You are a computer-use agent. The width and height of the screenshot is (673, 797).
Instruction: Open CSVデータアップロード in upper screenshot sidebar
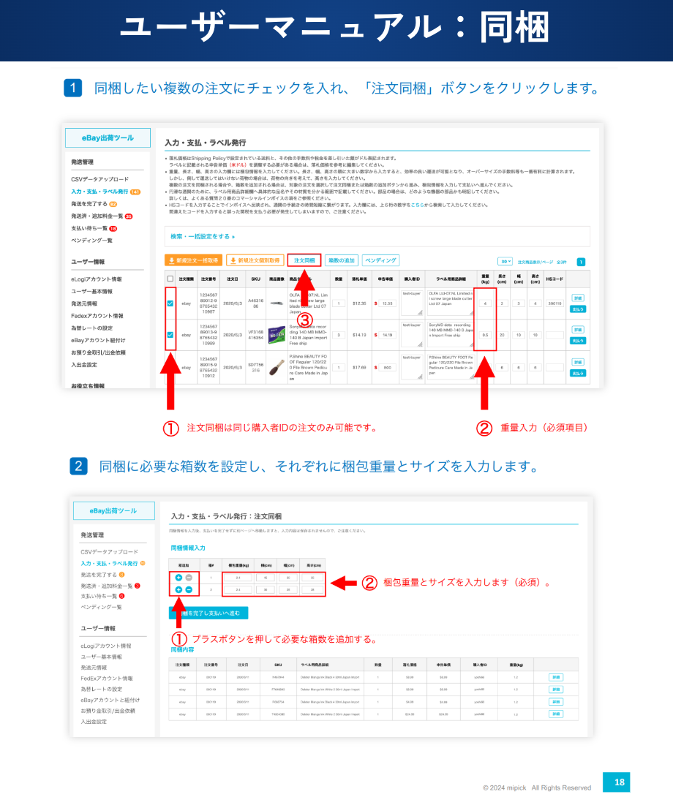99,179
